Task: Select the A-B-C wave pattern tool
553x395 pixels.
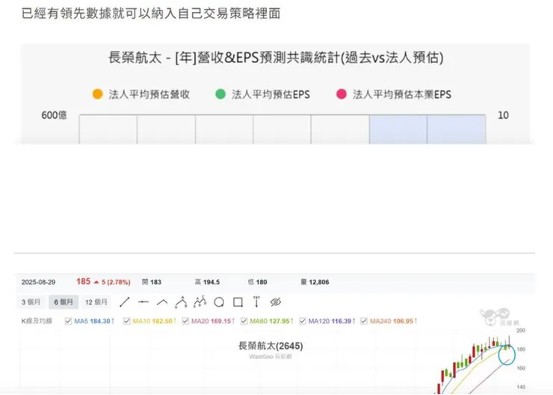Action: click(200, 301)
